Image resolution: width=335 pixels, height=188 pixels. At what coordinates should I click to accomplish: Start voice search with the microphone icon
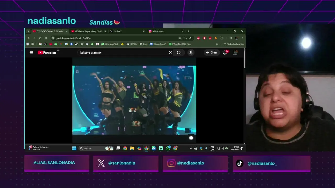click(191, 52)
